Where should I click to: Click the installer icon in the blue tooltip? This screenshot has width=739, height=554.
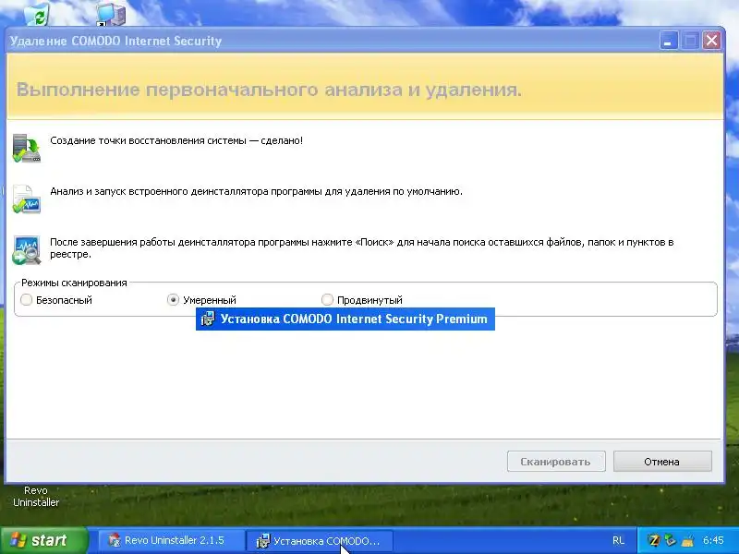208,319
